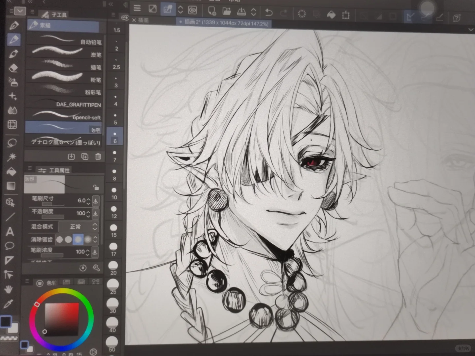Click the Redo arrow in the command bar
This screenshot has width=475, height=356.
pyautogui.click(x=284, y=13)
